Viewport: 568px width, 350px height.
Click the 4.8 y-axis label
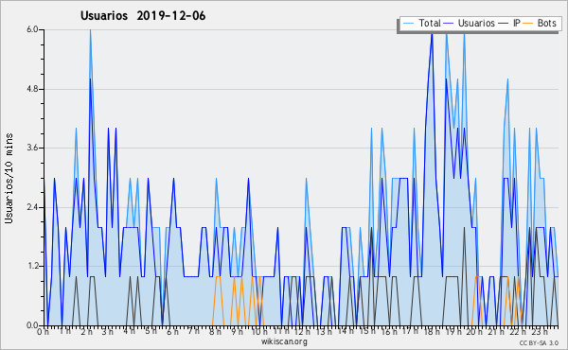tap(32, 89)
